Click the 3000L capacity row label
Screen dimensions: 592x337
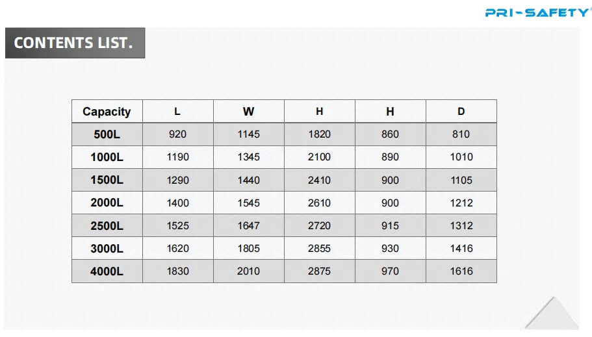107,249
